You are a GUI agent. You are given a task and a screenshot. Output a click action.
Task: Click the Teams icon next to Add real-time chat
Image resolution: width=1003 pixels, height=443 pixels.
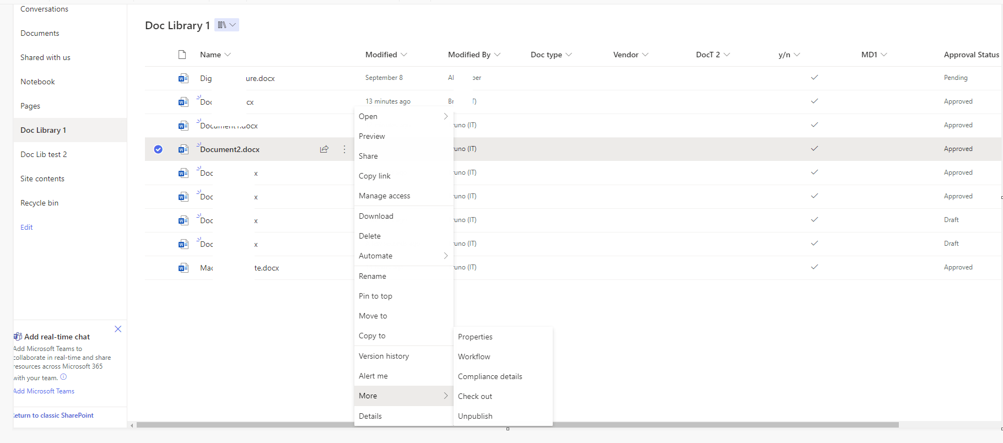[18, 337]
